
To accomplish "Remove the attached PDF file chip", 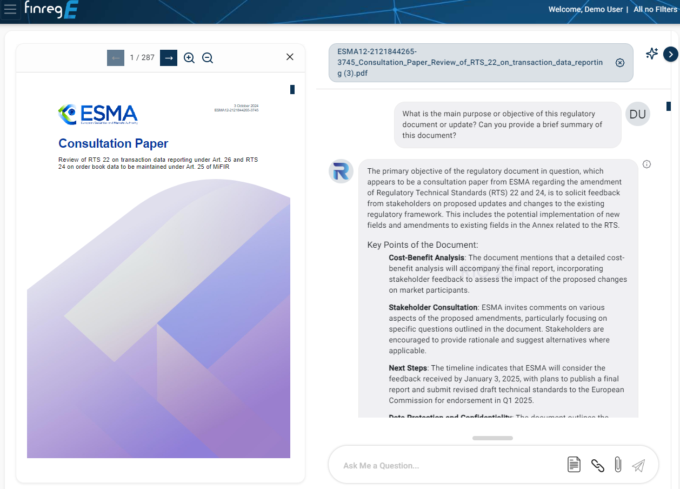I will point(620,63).
